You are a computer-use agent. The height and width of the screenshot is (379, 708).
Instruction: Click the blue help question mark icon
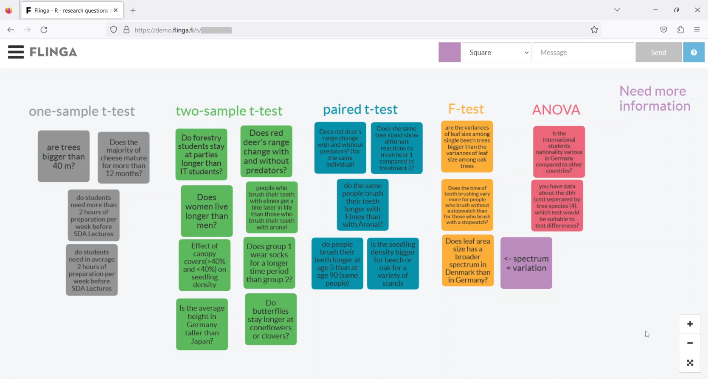tap(694, 53)
